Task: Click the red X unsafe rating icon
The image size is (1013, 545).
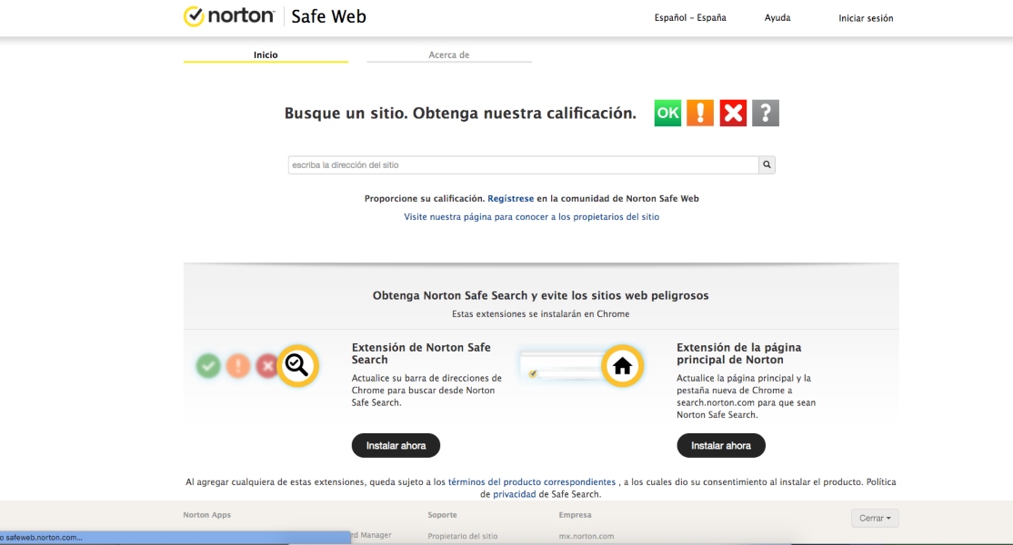Action: tap(733, 113)
